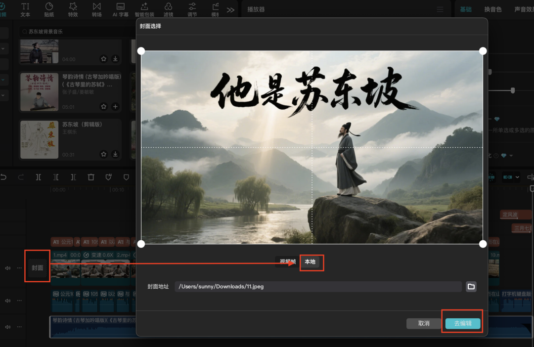The width and height of the screenshot is (534, 347).
Task: Open the 特效 (Effects) panel
Action: click(x=73, y=9)
